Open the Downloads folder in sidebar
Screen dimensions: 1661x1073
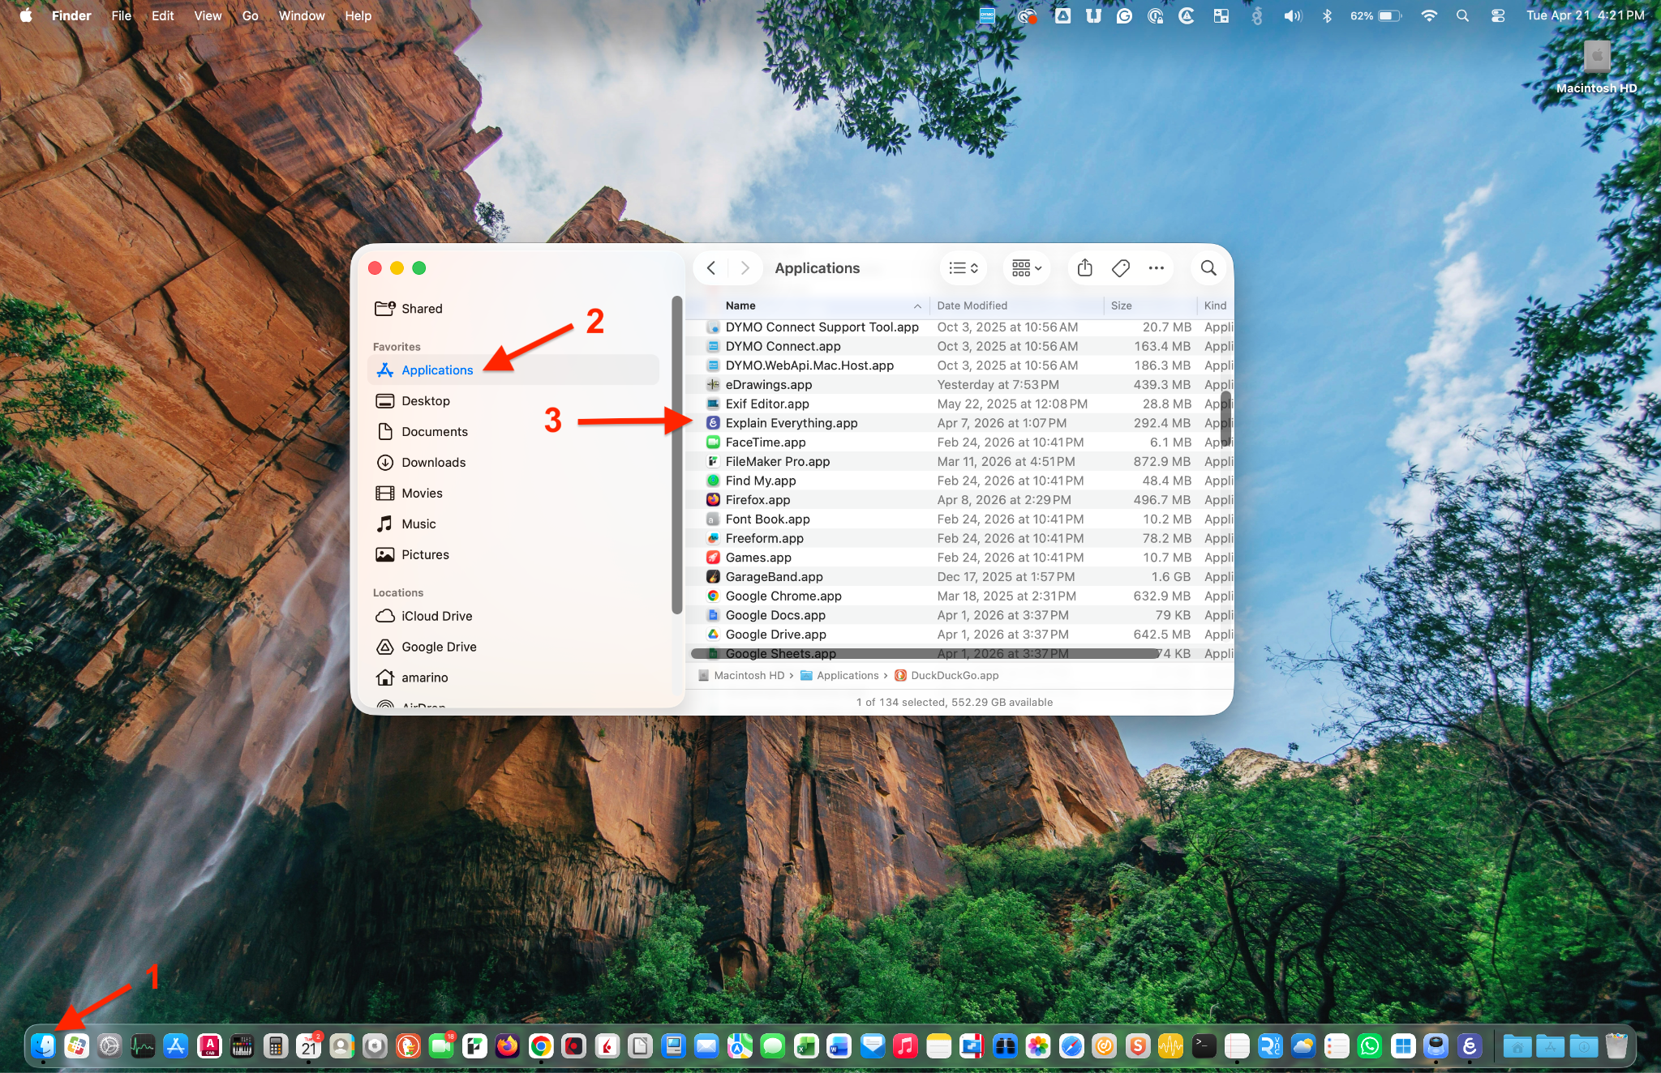coord(433,462)
